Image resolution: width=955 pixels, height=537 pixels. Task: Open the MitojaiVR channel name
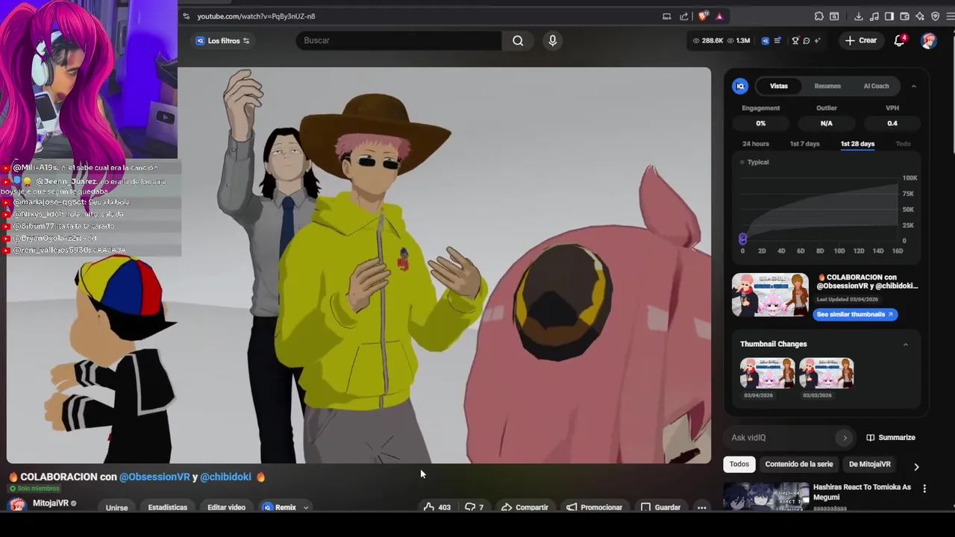tap(50, 503)
